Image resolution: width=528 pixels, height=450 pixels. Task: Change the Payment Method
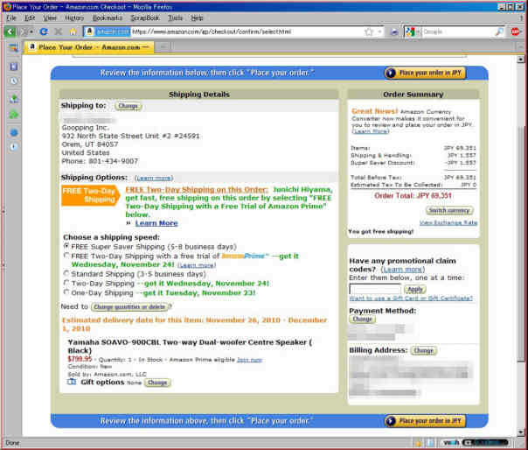[x=362, y=319]
